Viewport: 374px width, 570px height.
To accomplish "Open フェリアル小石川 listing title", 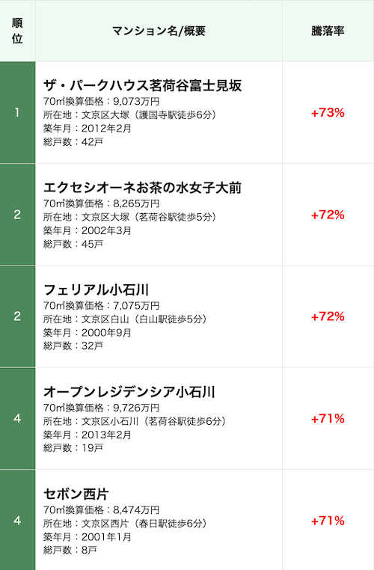I will tap(96, 290).
